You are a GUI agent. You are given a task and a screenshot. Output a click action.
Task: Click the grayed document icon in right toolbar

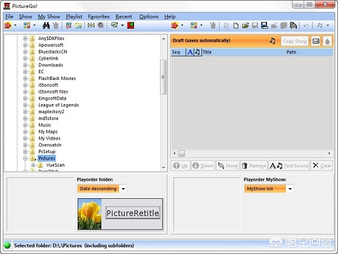point(226,26)
